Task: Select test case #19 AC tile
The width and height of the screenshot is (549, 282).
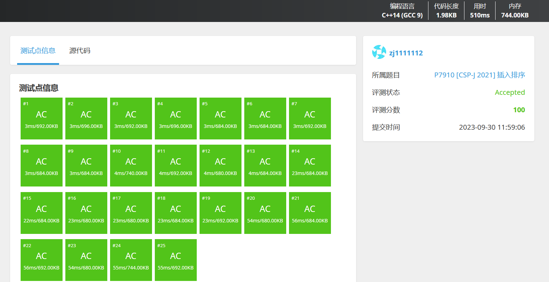Action: point(221,213)
